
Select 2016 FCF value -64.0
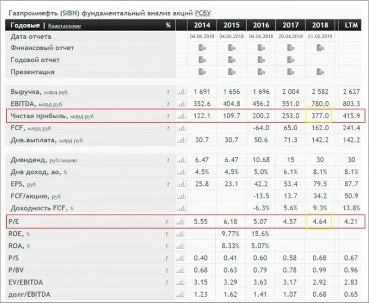pos(261,128)
